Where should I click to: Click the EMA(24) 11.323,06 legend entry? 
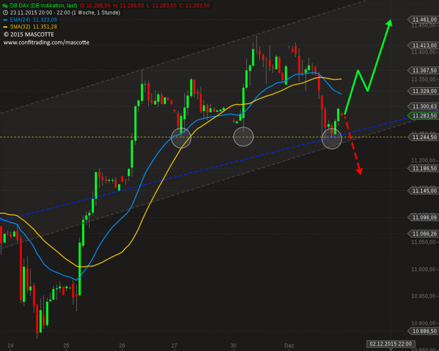tap(33, 20)
